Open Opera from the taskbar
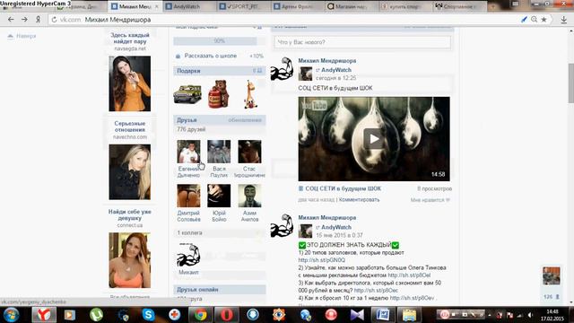The image size is (574, 323). point(227,315)
